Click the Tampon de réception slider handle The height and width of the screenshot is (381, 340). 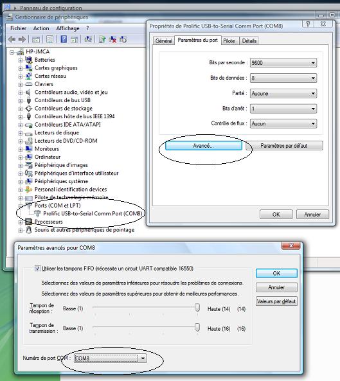point(197,308)
